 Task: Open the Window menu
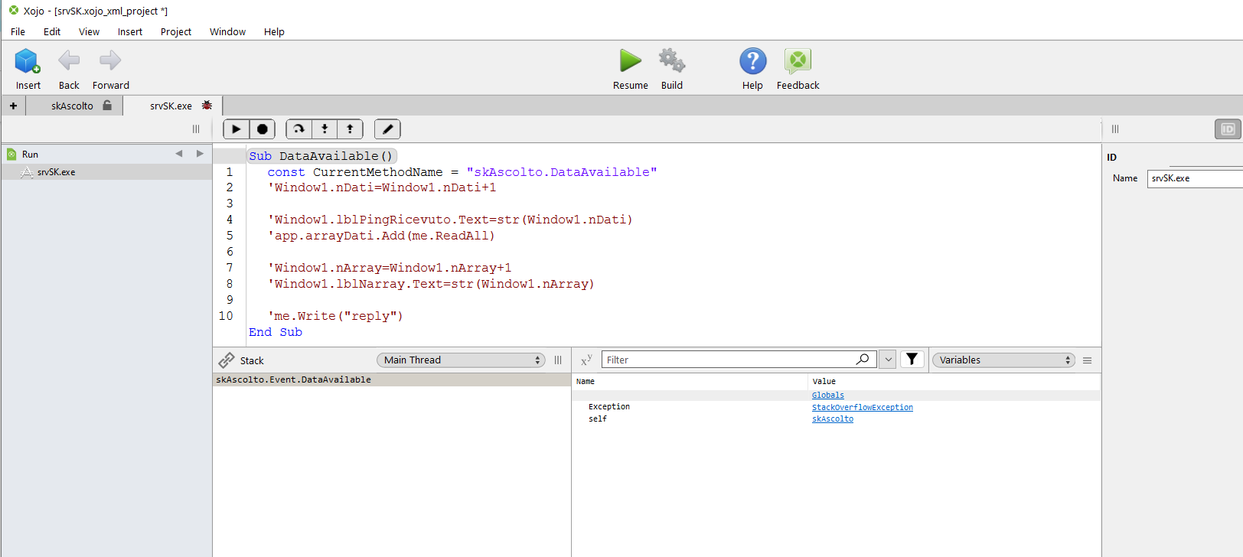[227, 31]
